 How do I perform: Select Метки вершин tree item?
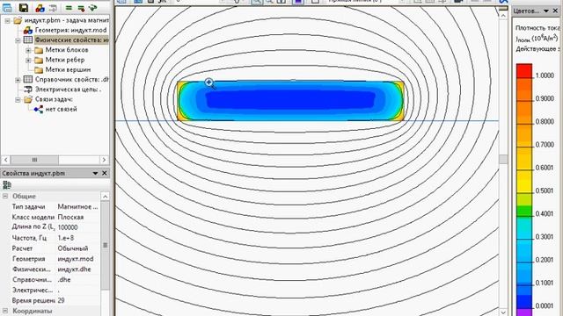[68, 70]
